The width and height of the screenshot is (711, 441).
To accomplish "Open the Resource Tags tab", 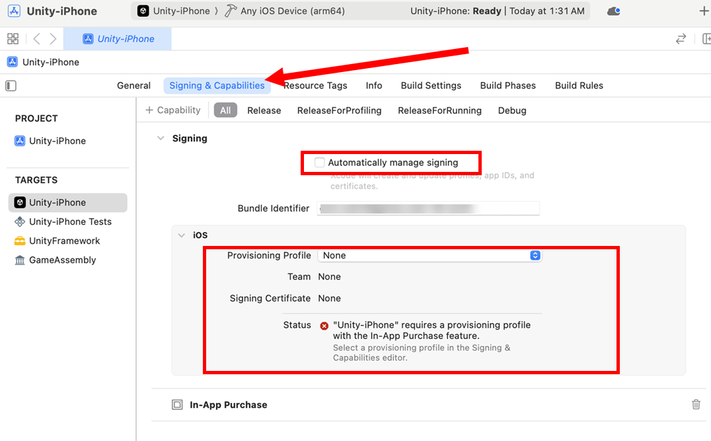I will click(316, 86).
